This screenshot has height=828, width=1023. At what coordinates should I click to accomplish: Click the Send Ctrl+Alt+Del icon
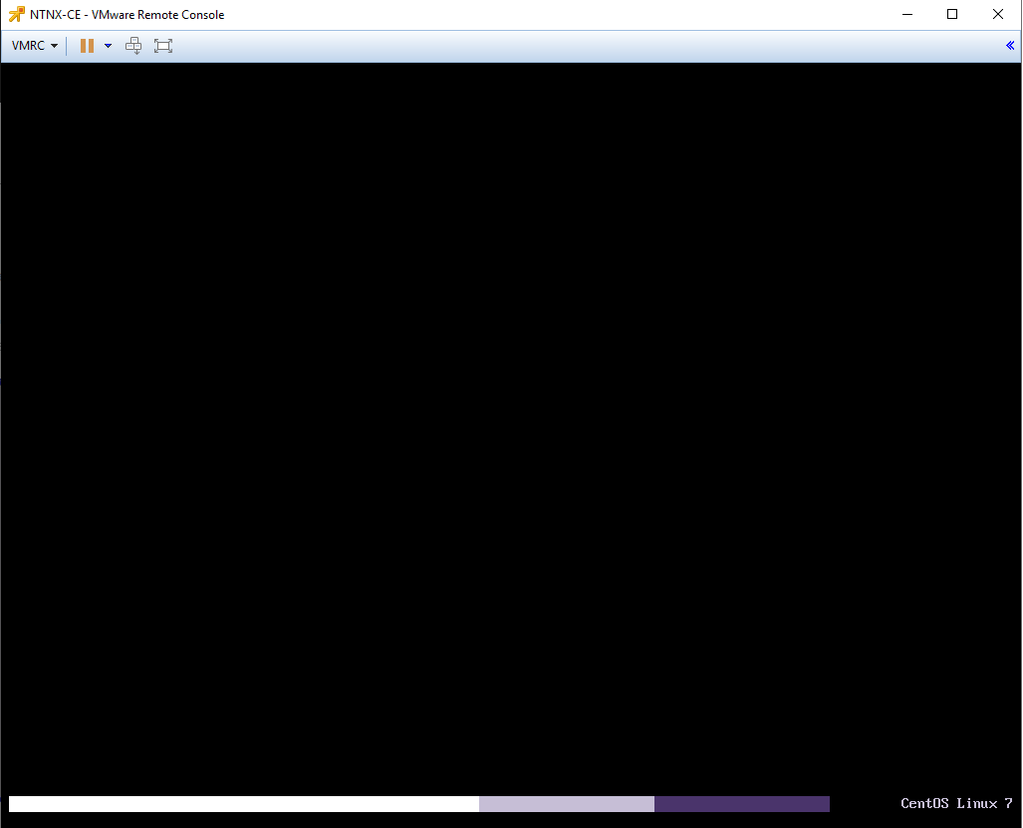(x=133, y=46)
